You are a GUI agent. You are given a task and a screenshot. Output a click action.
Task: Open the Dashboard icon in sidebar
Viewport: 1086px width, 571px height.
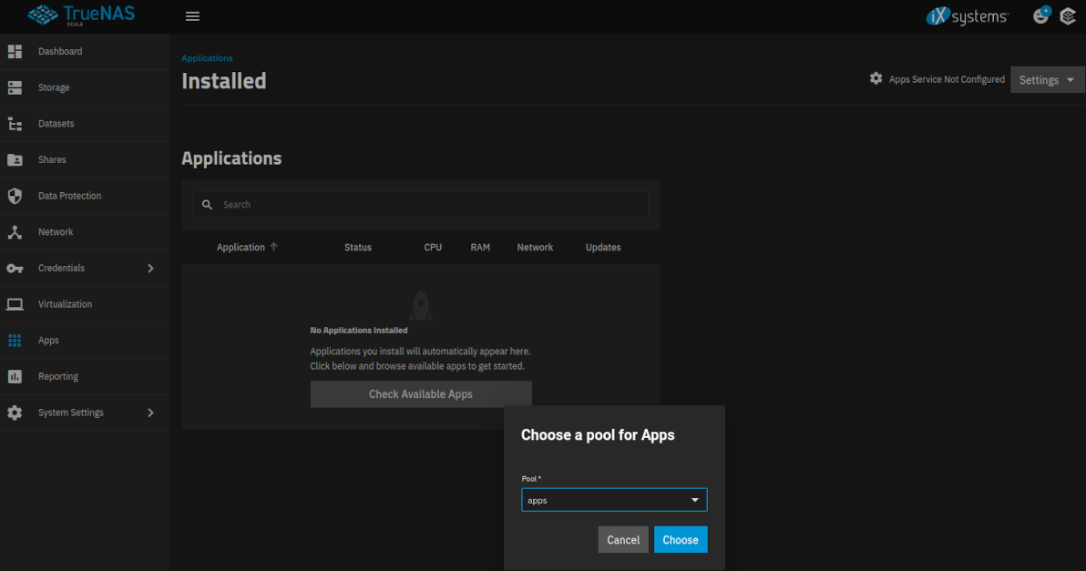pos(15,52)
